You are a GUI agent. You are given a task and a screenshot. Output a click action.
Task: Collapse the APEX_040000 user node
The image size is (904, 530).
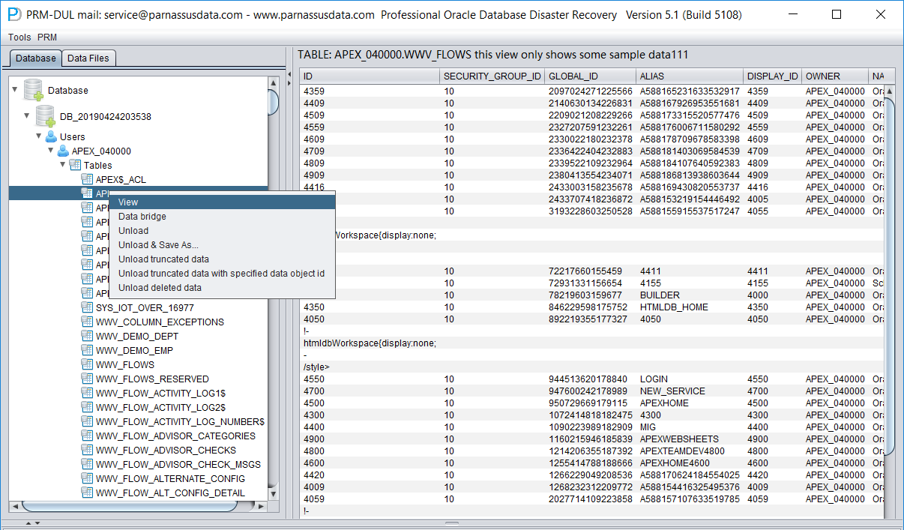(51, 151)
